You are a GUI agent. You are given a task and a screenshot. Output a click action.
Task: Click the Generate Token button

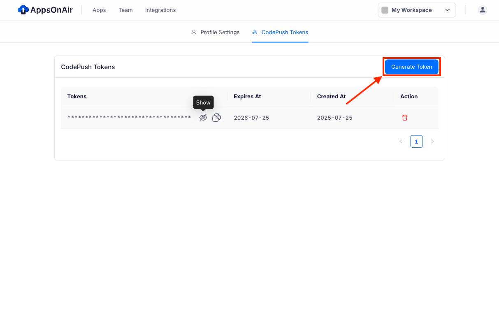(412, 67)
